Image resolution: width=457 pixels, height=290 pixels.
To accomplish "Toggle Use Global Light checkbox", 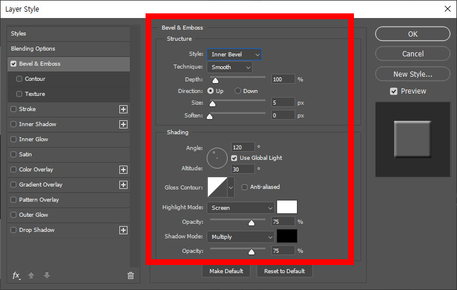I will click(234, 158).
